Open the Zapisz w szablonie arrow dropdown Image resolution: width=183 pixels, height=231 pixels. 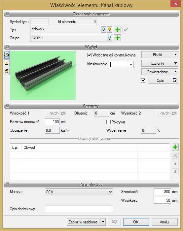(103, 222)
